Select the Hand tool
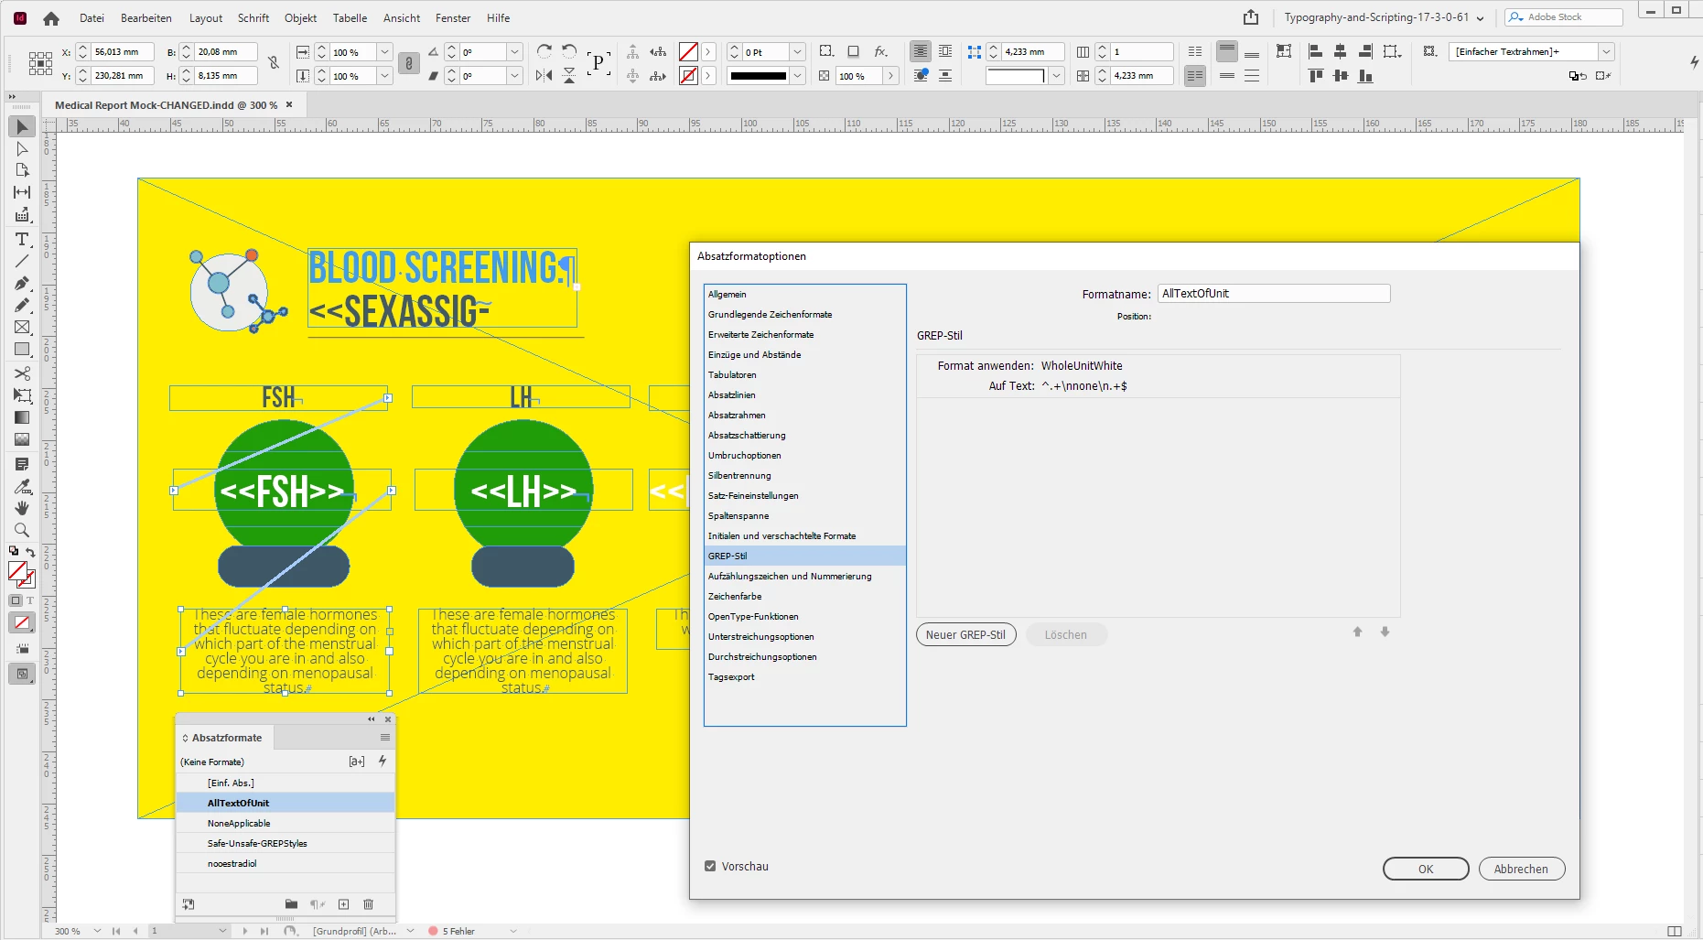1703x940 pixels. coord(22,508)
